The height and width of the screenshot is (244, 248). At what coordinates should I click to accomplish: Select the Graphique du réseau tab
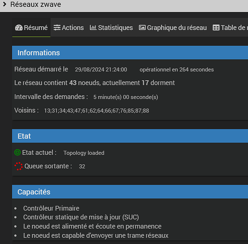[173, 27]
